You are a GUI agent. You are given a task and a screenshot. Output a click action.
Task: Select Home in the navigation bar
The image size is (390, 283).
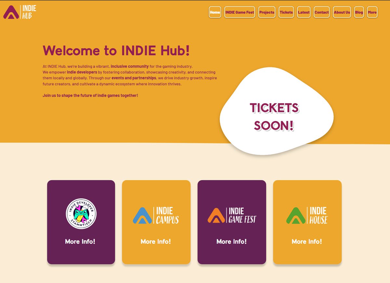214,12
